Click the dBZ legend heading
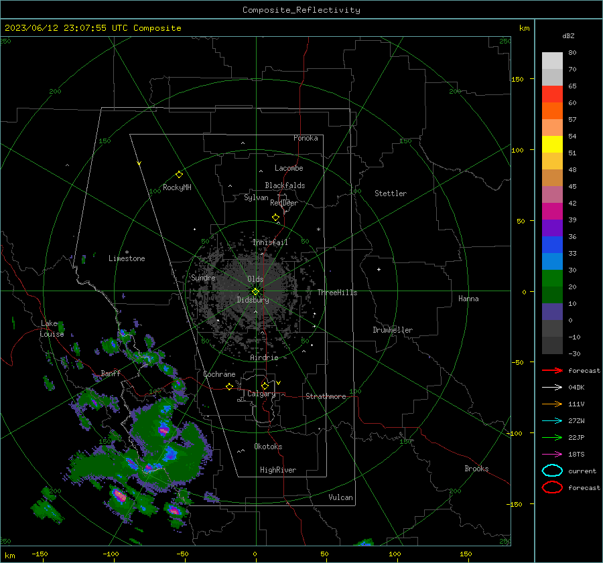The height and width of the screenshot is (563, 603). coord(568,35)
